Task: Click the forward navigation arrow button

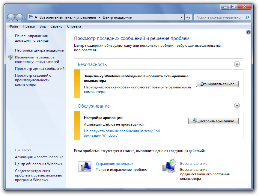Action: tap(19, 17)
